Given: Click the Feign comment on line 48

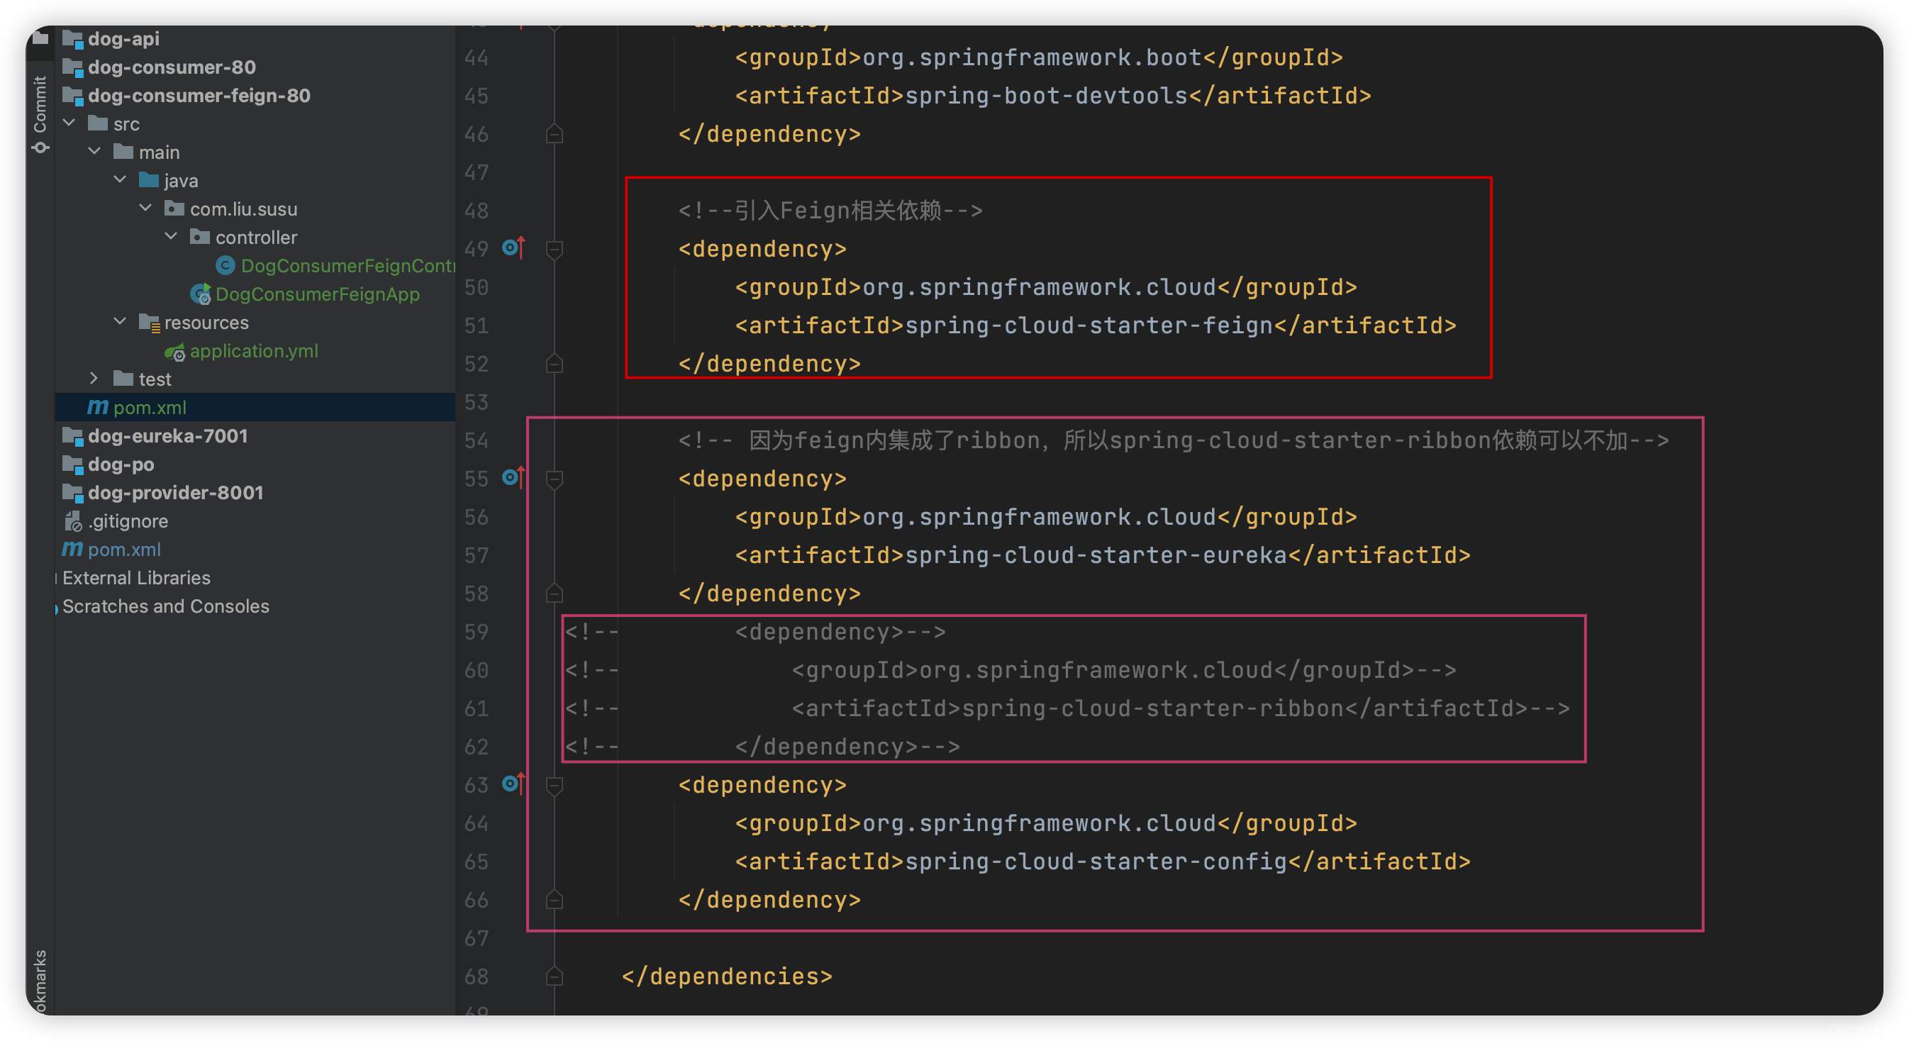Looking at the screenshot, I should click(830, 211).
